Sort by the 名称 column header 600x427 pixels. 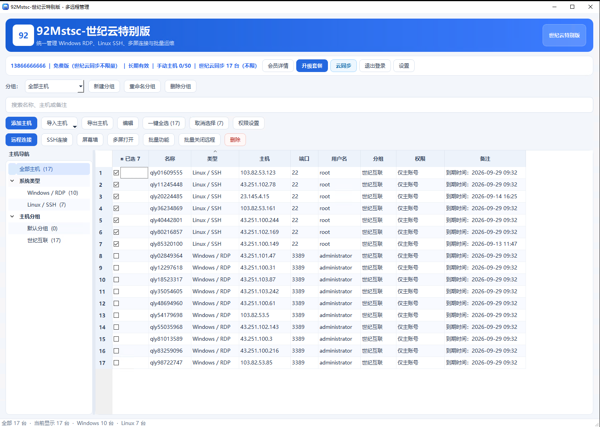170,159
